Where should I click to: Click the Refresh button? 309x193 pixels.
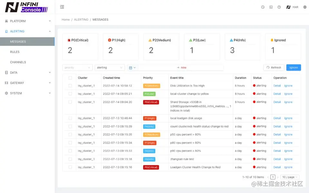274,67
